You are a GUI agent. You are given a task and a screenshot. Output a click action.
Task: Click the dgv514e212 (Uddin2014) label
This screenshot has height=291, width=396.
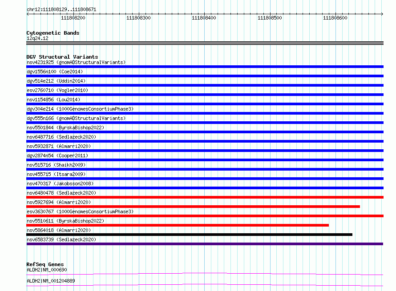tap(56, 81)
